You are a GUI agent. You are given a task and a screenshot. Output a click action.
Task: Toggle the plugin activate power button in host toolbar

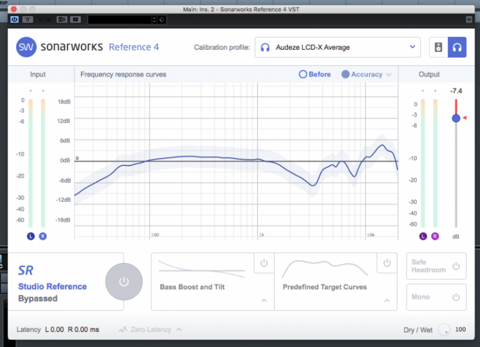[x=14, y=20]
